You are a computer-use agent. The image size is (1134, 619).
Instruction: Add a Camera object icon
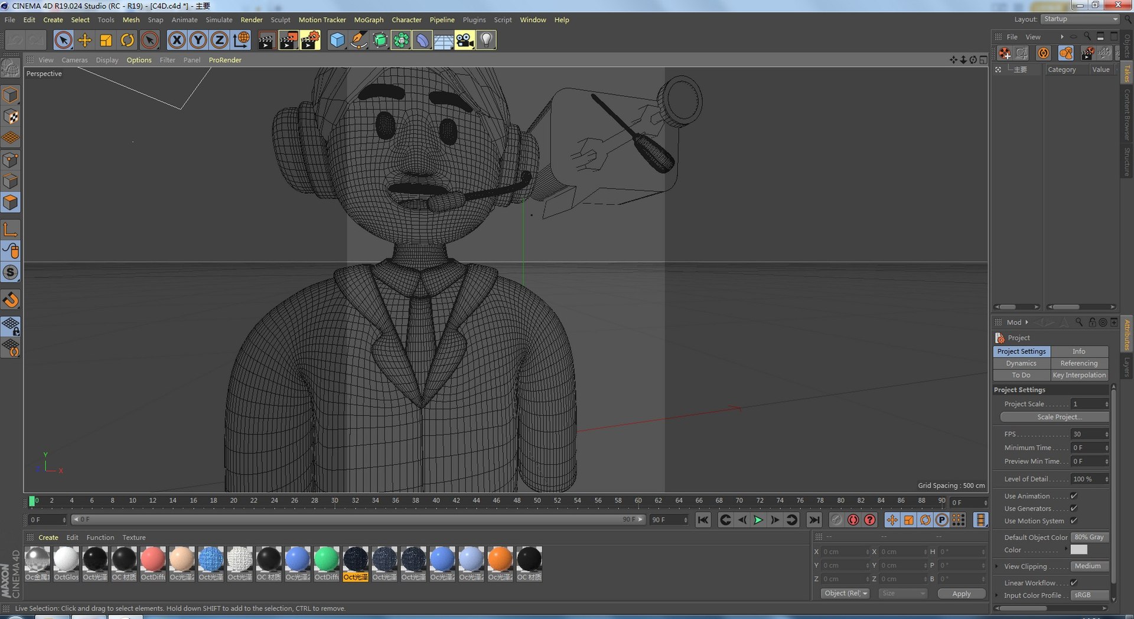click(x=465, y=40)
